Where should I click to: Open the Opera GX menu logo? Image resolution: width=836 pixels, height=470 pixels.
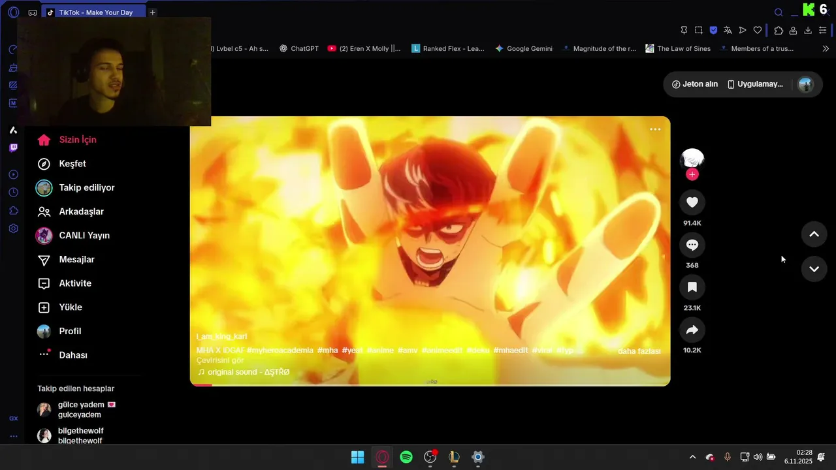click(13, 12)
